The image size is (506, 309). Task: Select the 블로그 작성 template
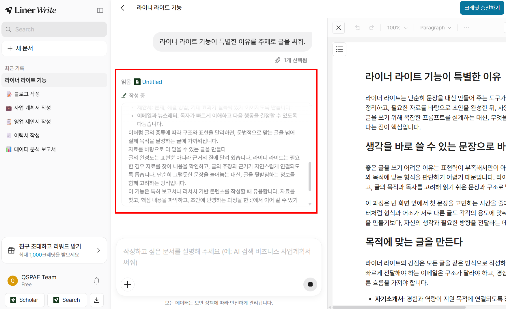[54, 94]
